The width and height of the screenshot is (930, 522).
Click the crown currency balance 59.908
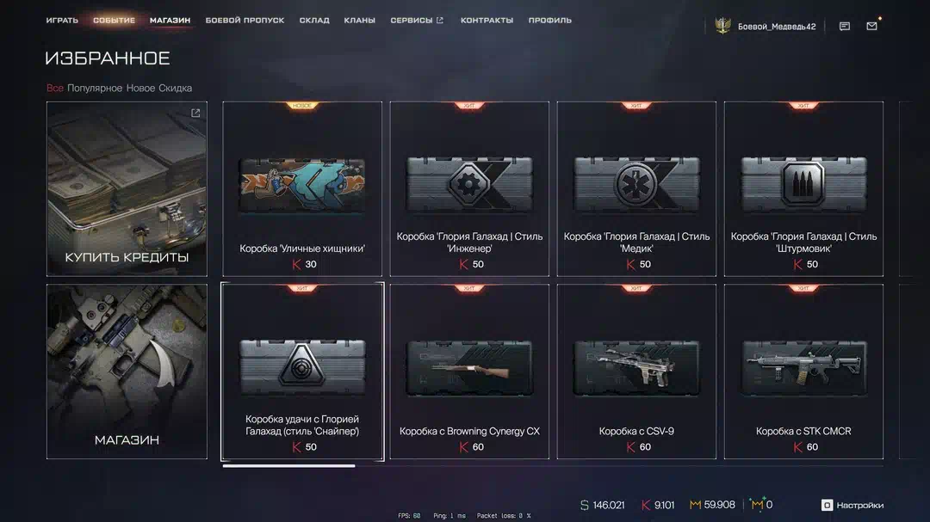tap(712, 505)
